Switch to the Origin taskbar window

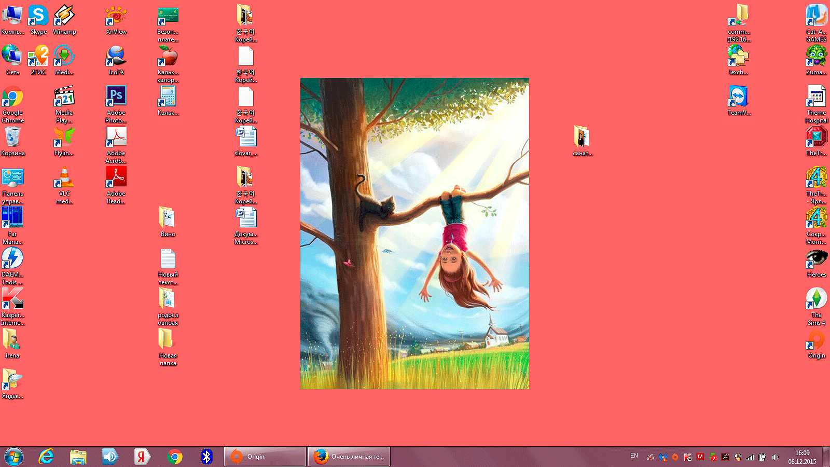point(265,457)
